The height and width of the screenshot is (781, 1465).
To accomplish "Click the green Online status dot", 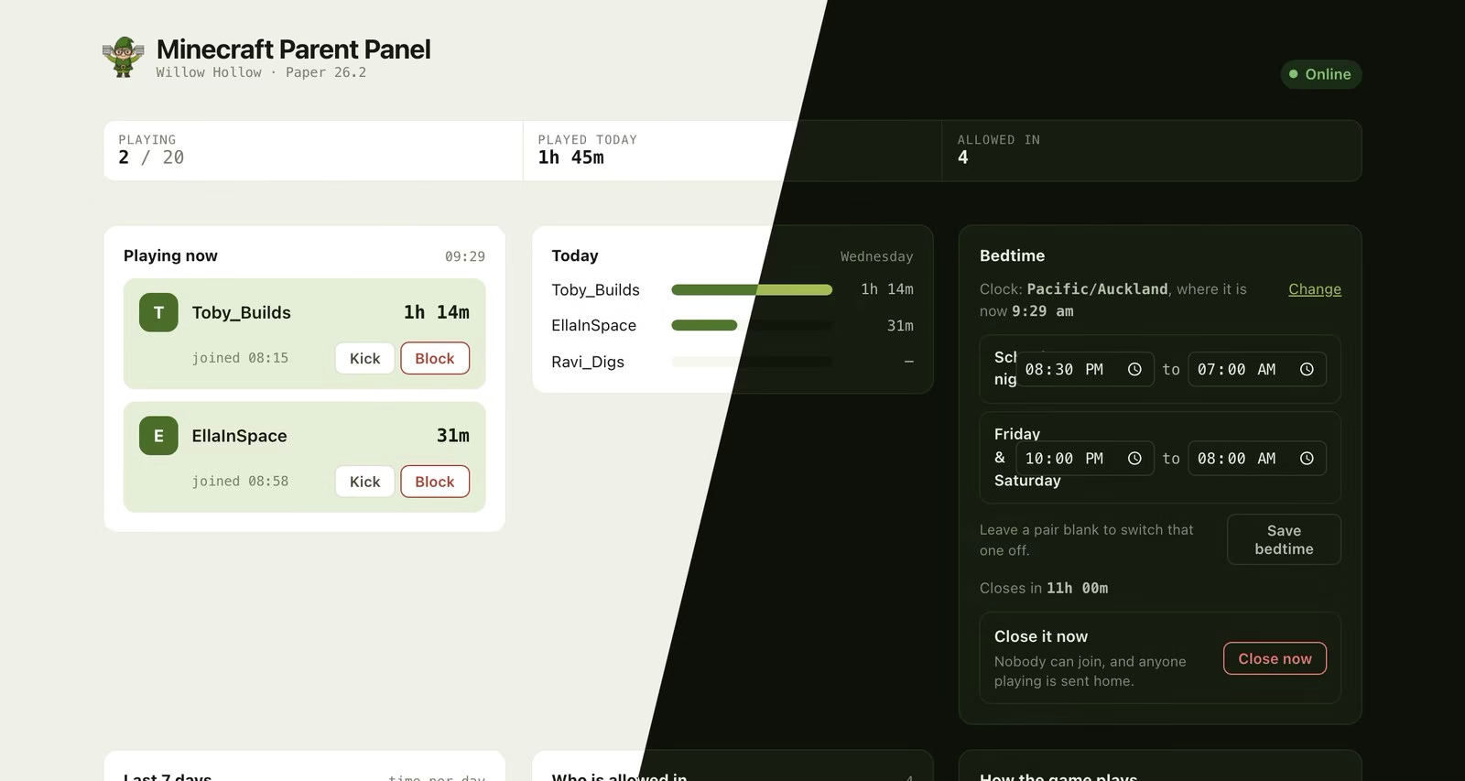I will tap(1294, 74).
